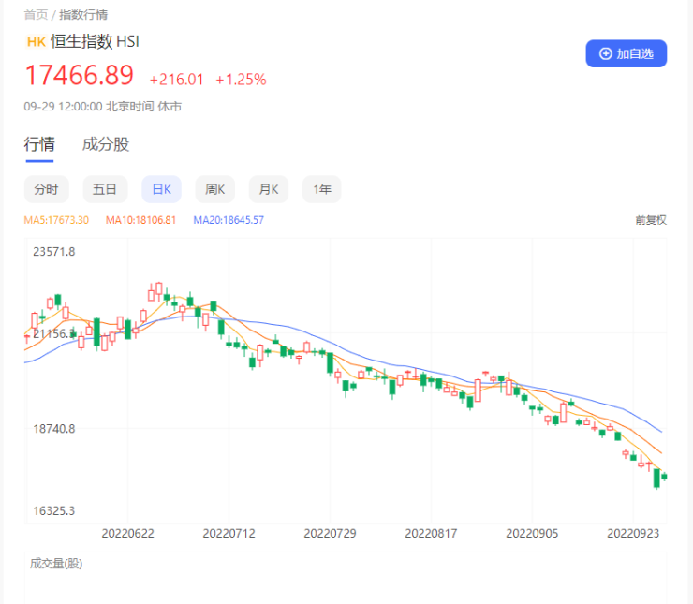Select the 分时 chart period
This screenshot has height=604, width=693.
(x=46, y=189)
